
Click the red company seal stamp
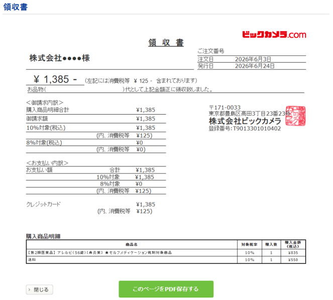pos(295,116)
